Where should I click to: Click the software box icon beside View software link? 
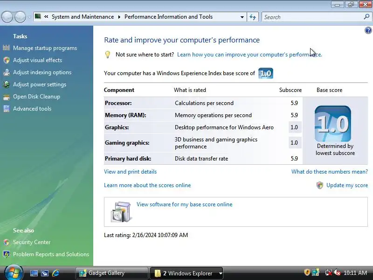pos(121,212)
